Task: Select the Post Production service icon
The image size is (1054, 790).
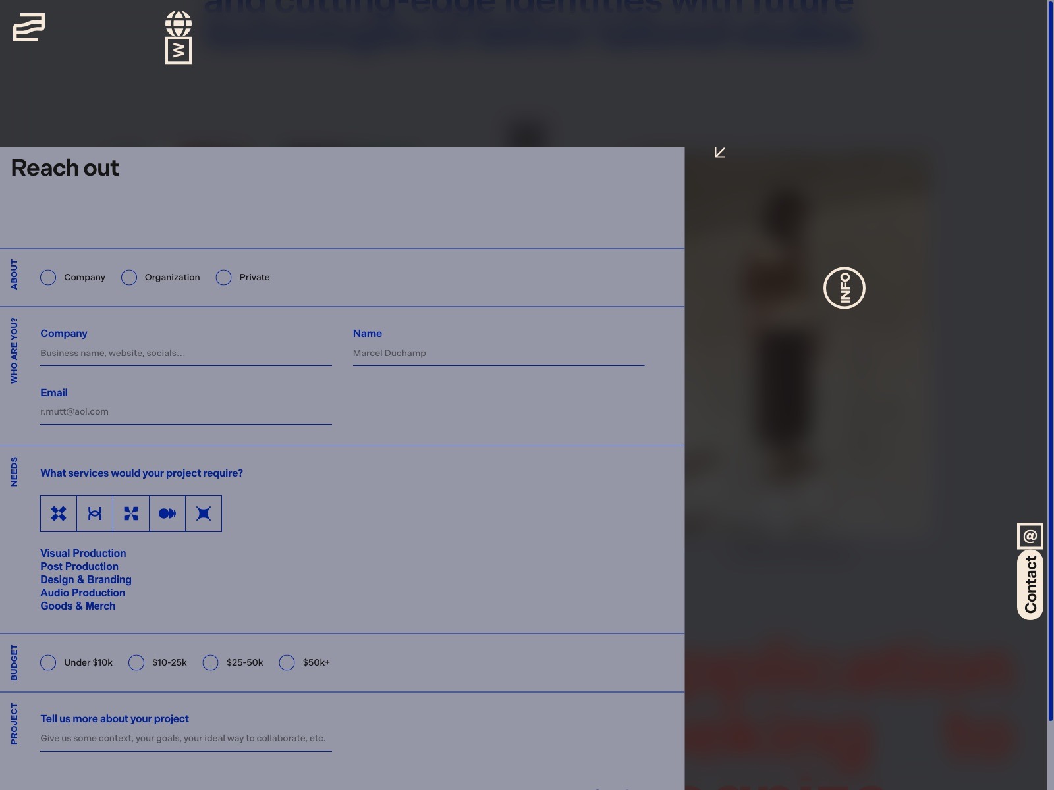Action: click(95, 513)
